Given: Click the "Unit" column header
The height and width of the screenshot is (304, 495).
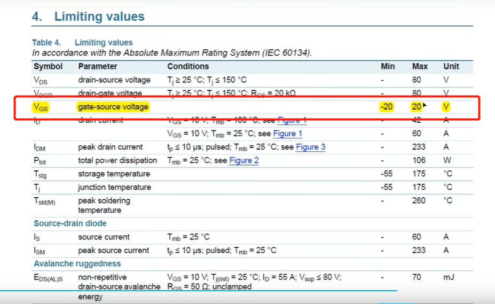Looking at the screenshot, I should tap(451, 66).
